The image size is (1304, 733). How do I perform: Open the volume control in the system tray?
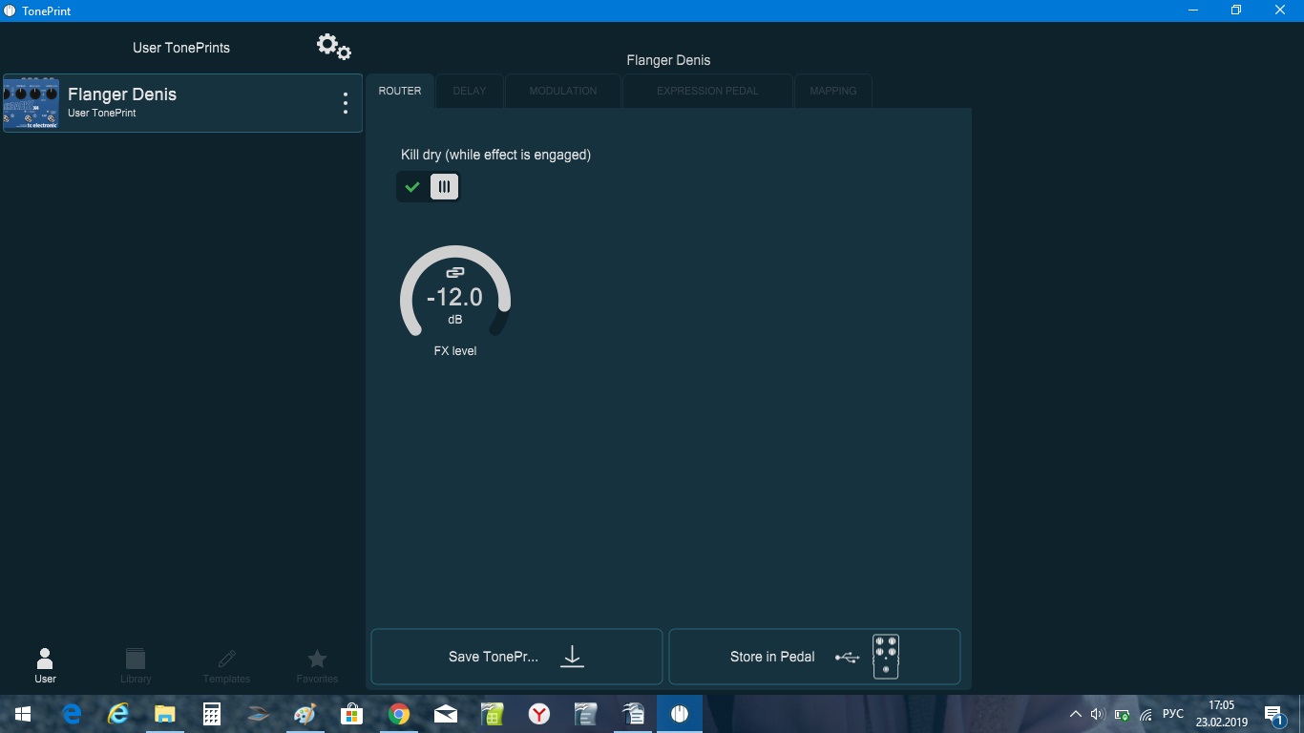click(1097, 714)
